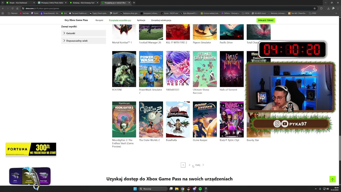Open Moonlighter 2 The Endless Vault cover

click(124, 119)
